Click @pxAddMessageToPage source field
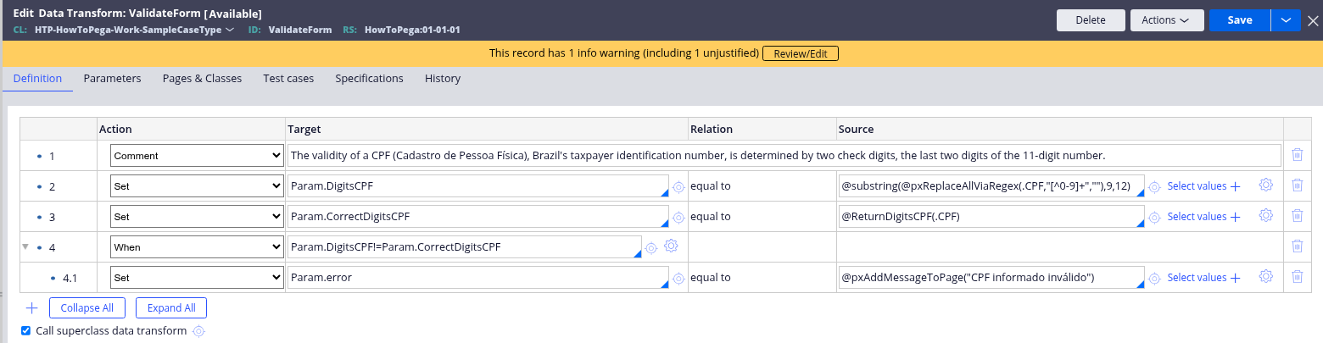This screenshot has height=343, width=1323. point(991,278)
